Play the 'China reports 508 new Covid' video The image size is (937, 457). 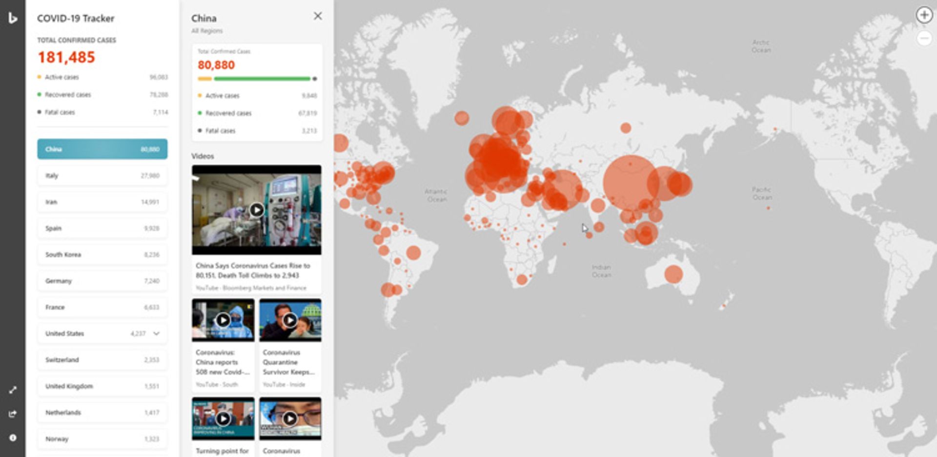pos(223,320)
